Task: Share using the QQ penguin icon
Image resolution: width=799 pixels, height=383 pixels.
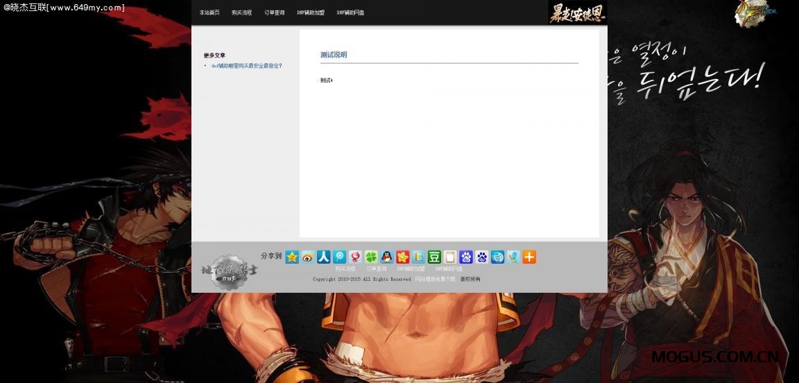Action: tap(387, 257)
